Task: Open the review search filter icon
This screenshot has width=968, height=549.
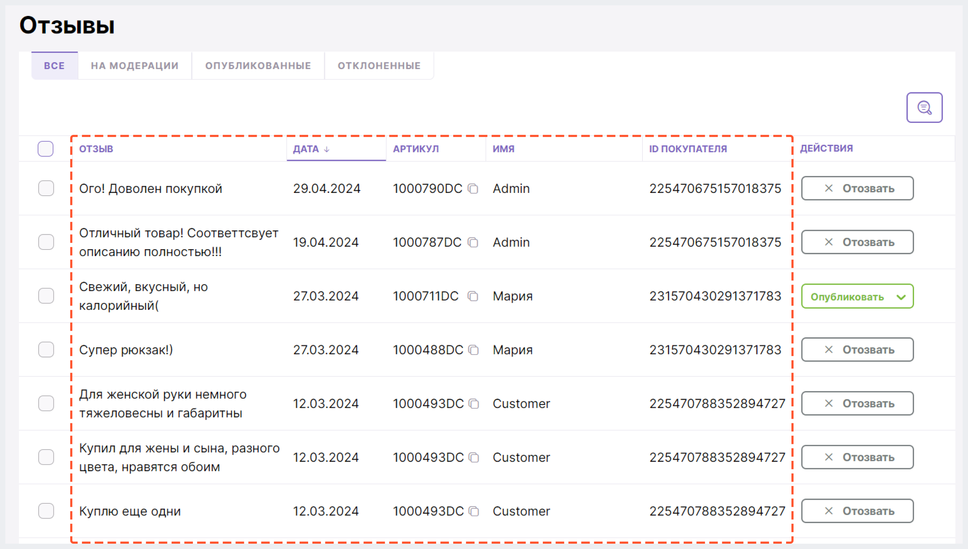Action: (924, 108)
